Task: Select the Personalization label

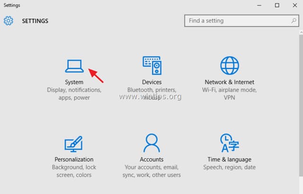Action: [74, 160]
